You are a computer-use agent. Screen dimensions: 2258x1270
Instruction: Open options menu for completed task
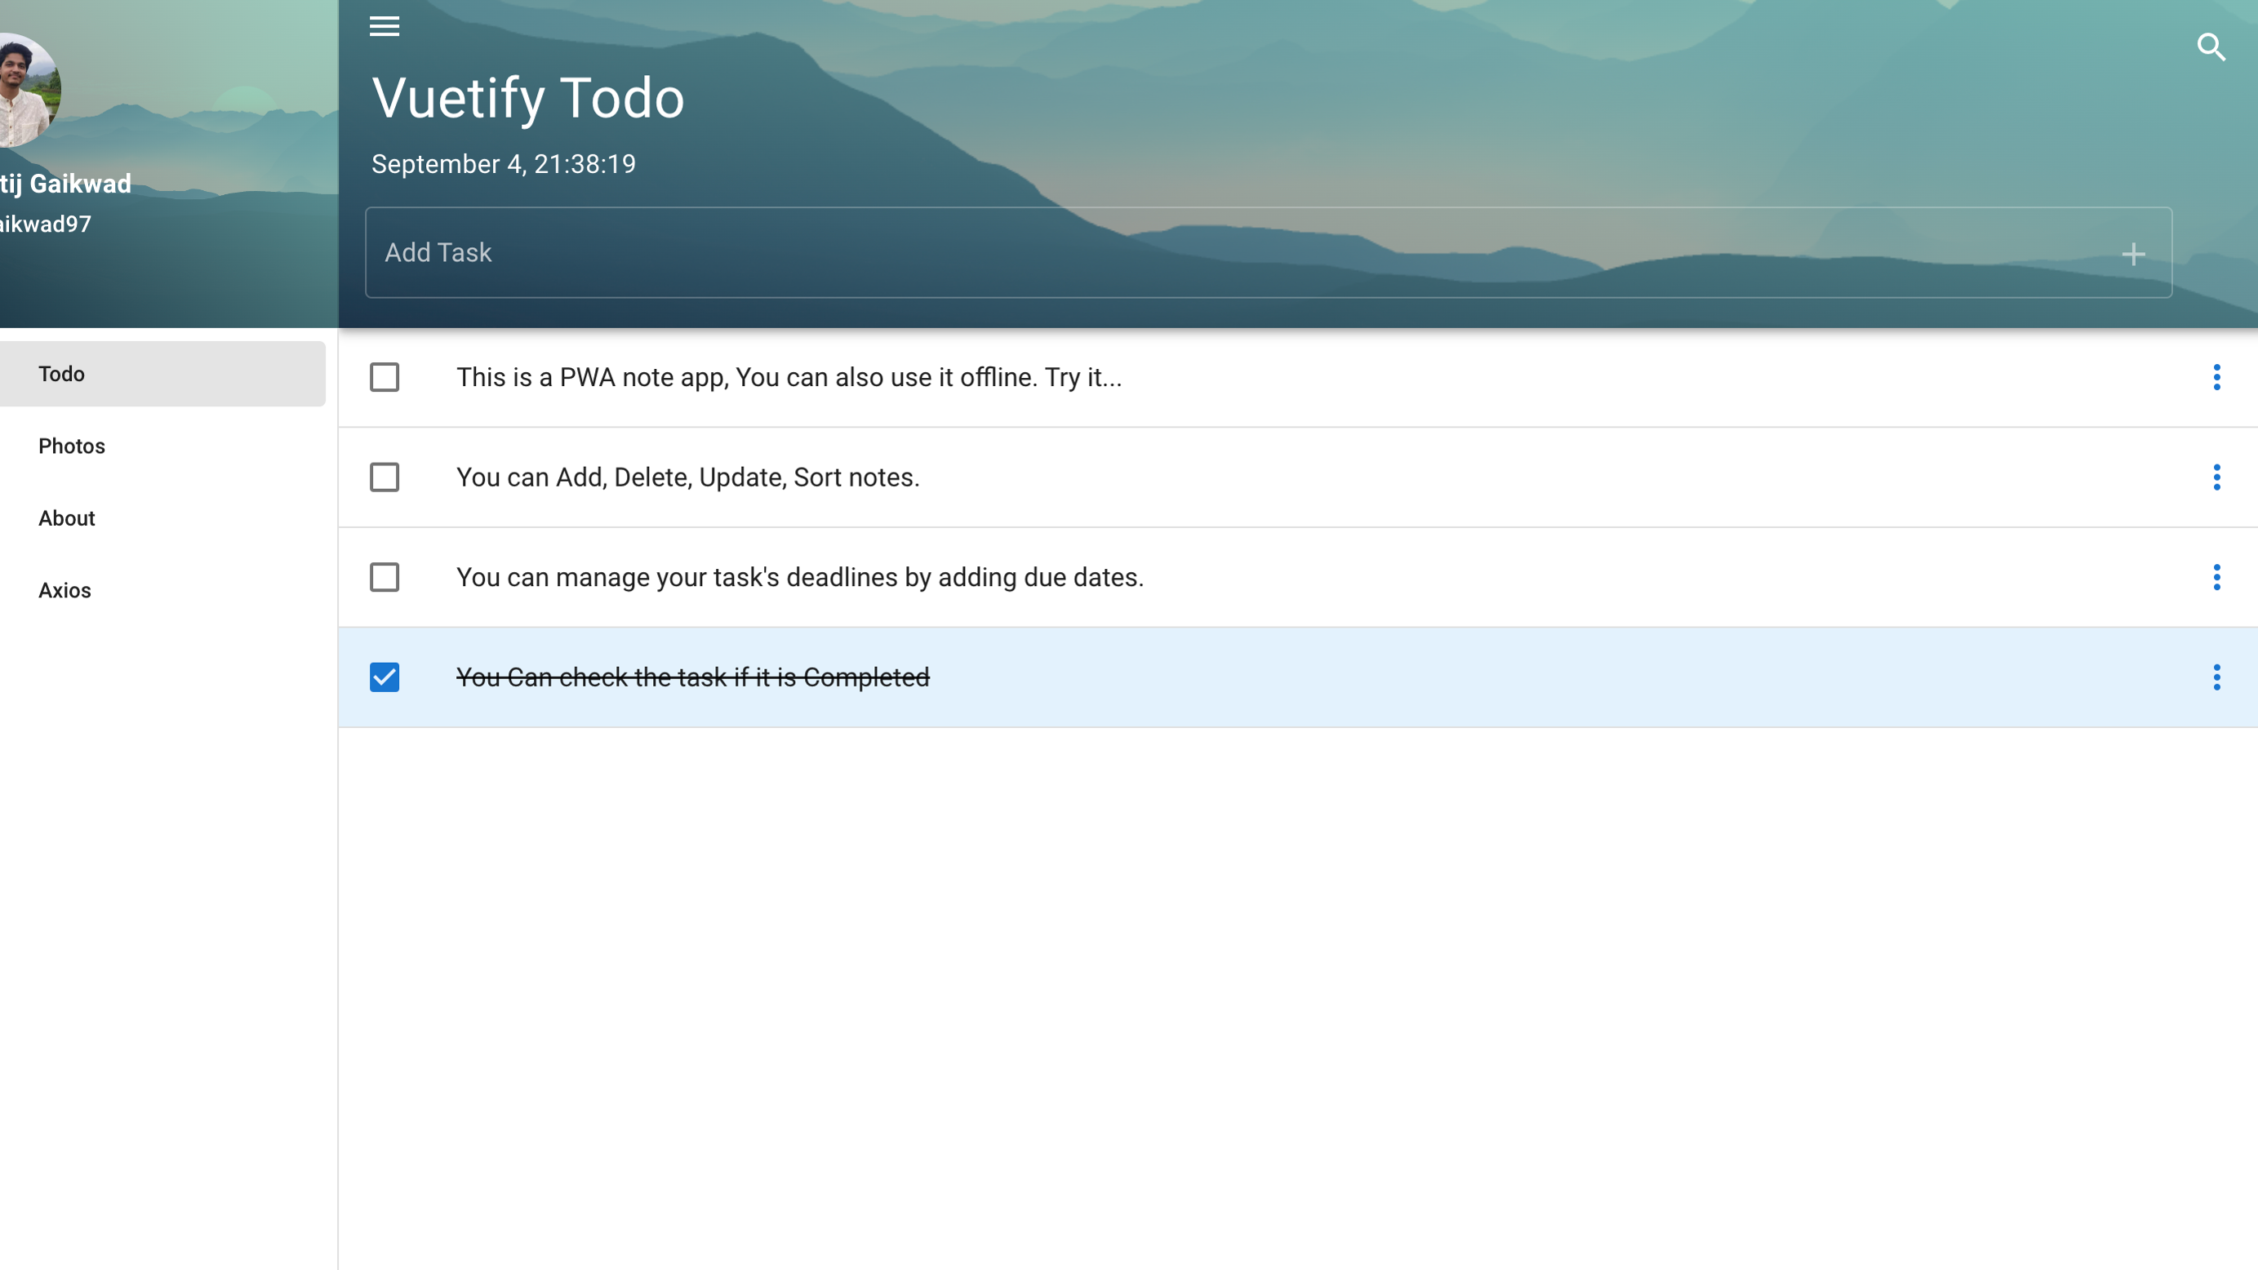pyautogui.click(x=2217, y=677)
